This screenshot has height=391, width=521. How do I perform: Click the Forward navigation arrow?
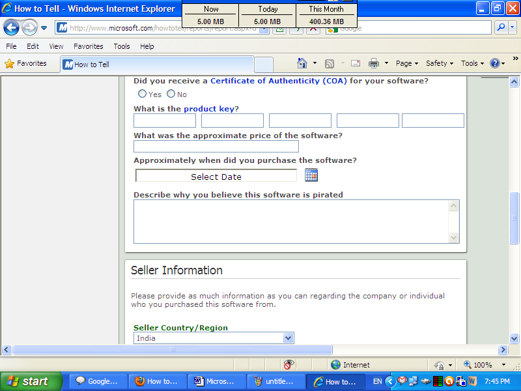coord(29,27)
